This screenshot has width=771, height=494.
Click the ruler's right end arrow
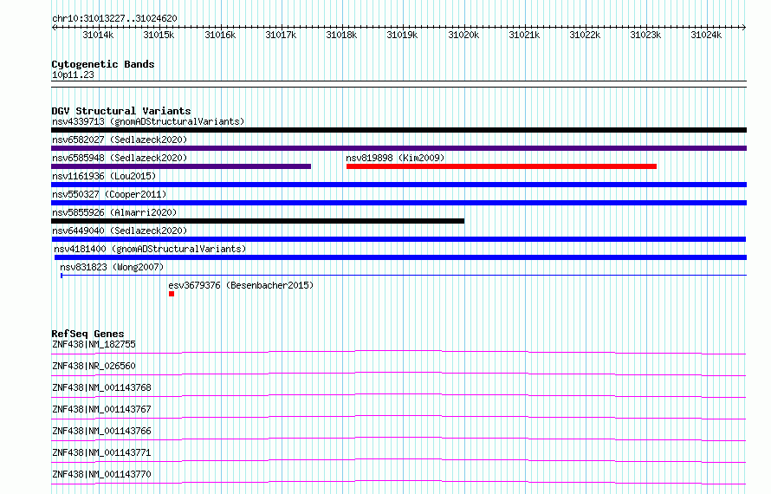click(744, 27)
